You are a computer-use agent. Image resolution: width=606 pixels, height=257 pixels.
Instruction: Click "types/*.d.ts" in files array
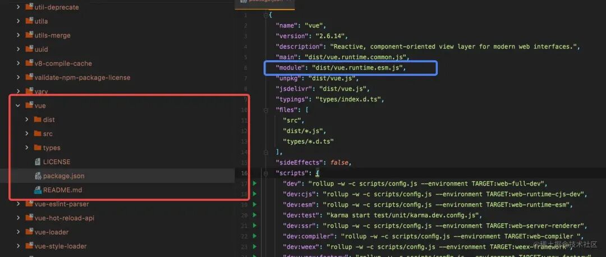(308, 141)
